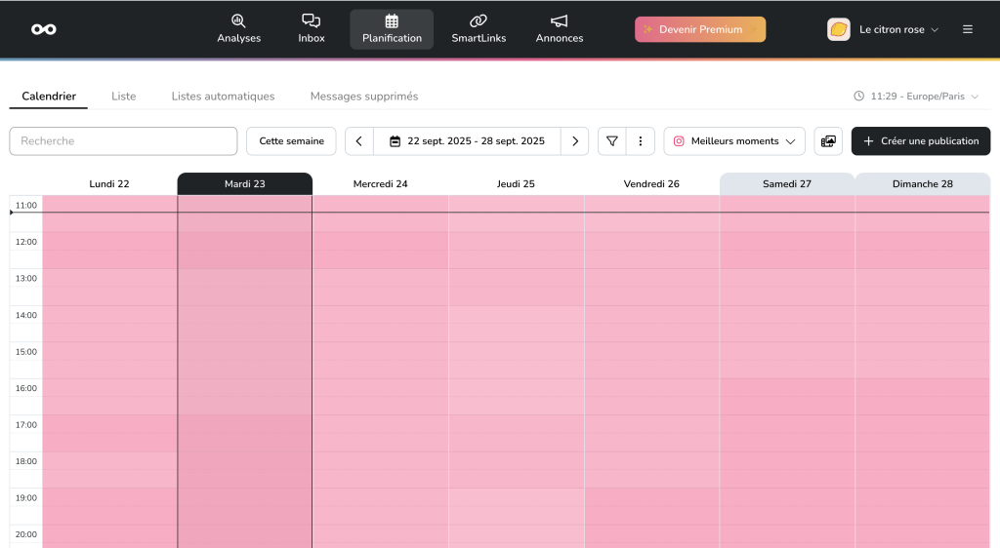This screenshot has width=1000, height=548.
Task: Click the infinity logo icon
Action: [43, 29]
